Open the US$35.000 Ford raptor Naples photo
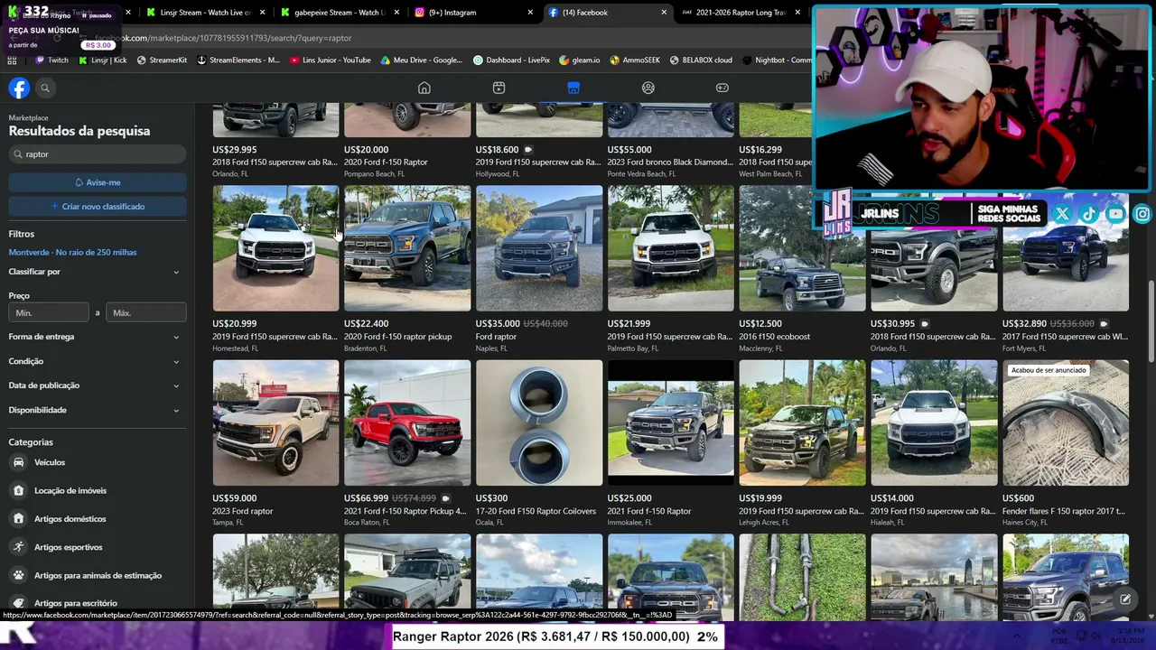Screen dimensions: 1156x650 (x=539, y=248)
